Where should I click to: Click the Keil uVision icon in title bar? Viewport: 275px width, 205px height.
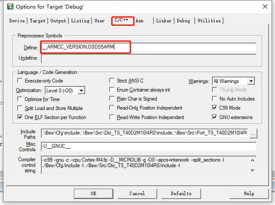click(x=10, y=7)
